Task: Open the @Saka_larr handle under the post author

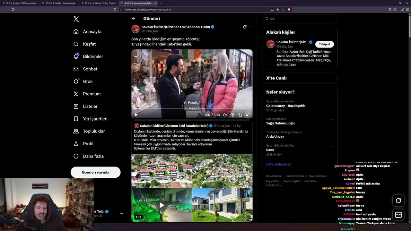Action: pos(150,31)
